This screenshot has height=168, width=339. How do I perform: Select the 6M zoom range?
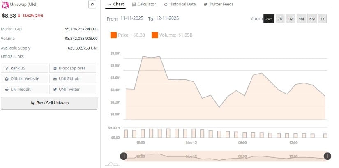pyautogui.click(x=312, y=19)
